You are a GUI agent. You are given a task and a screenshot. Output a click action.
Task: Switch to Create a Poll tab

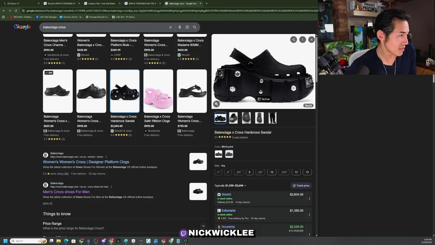(x=102, y=3)
